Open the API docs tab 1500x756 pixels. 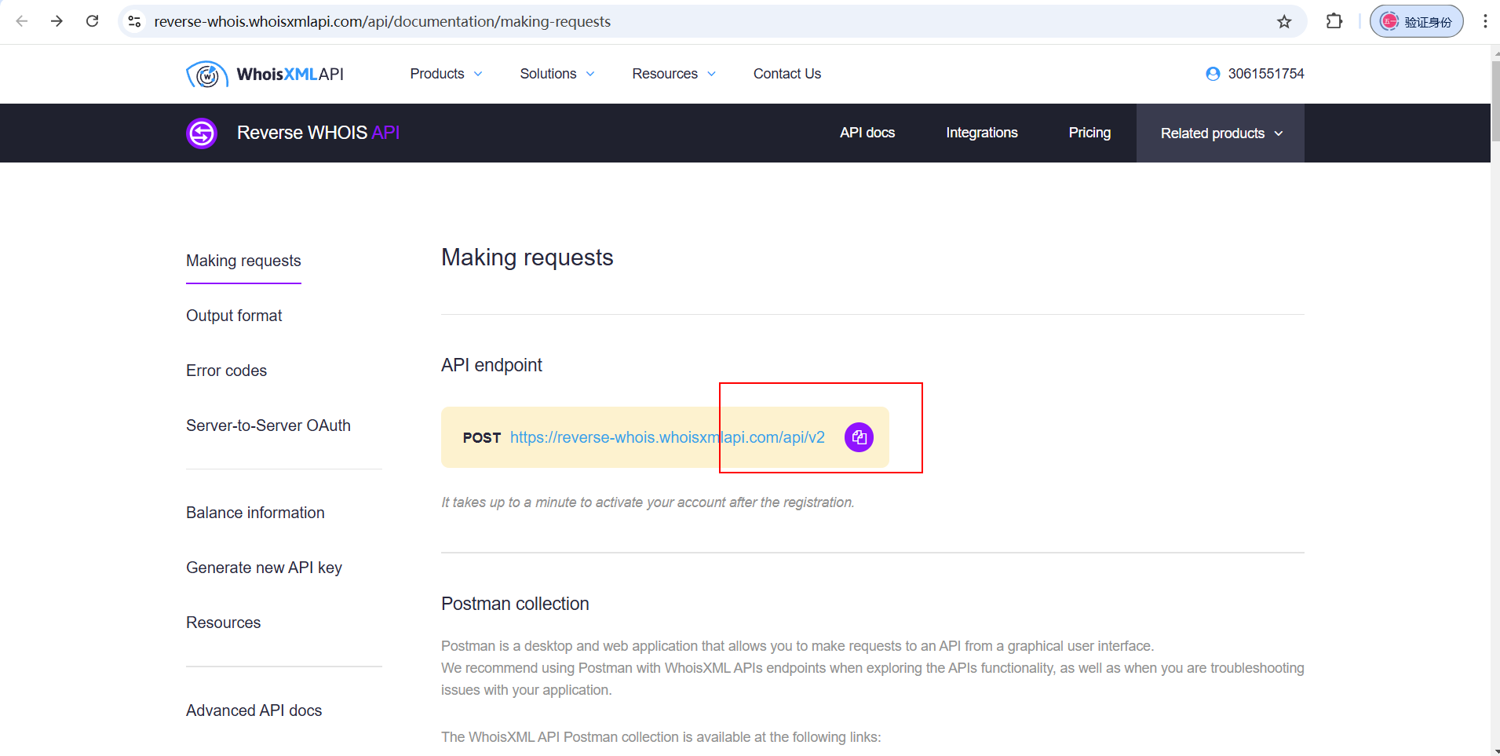click(867, 133)
